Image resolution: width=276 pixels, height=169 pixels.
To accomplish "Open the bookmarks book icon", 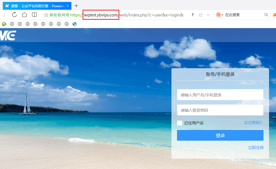I will pos(34,15).
